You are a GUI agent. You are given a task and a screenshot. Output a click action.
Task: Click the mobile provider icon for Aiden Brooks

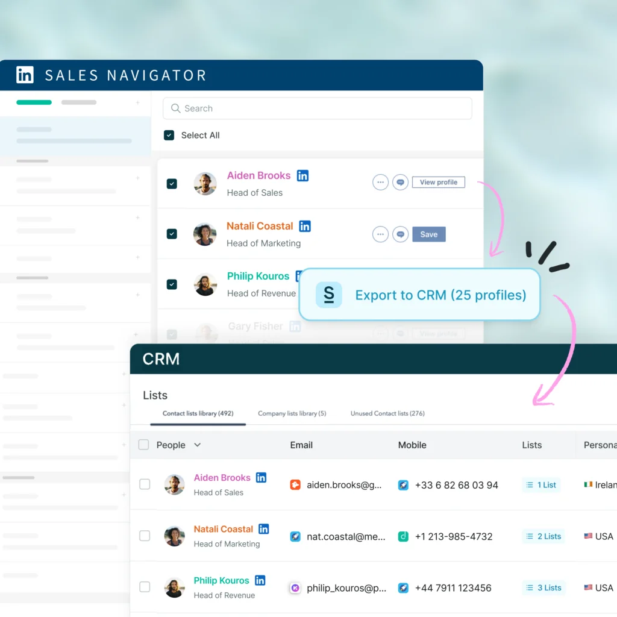pos(403,485)
